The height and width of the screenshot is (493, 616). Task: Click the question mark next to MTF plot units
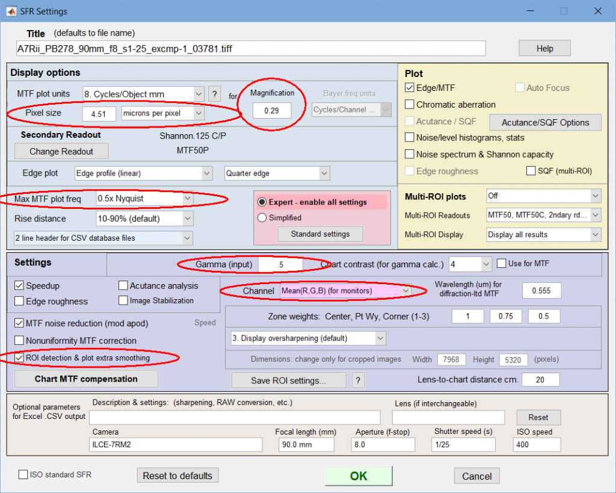[x=215, y=94]
